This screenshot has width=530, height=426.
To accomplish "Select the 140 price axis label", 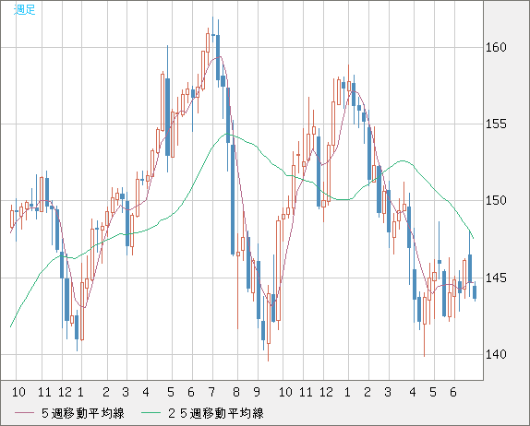I will coord(496,354).
